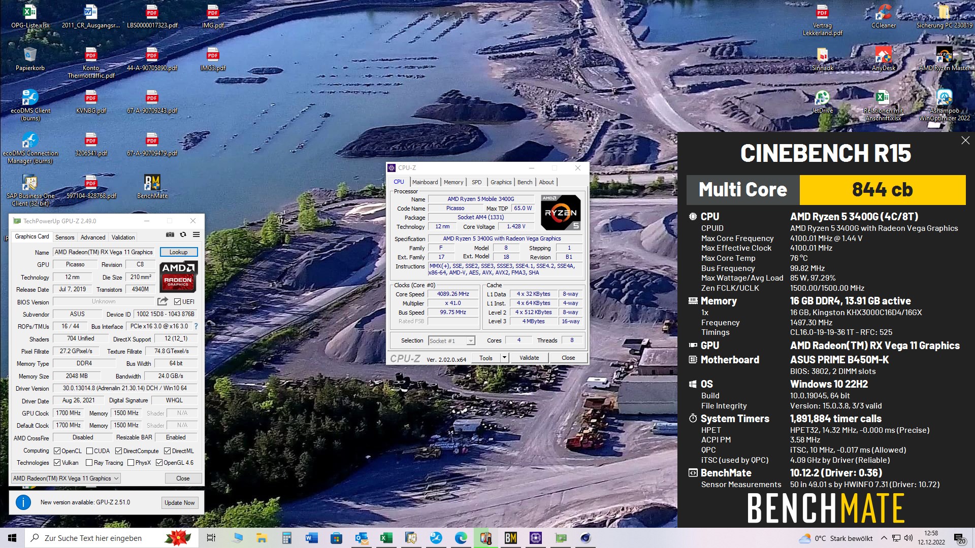Toggle OpenGL 4.6 checkbox
This screenshot has height=548, width=975.
159,462
